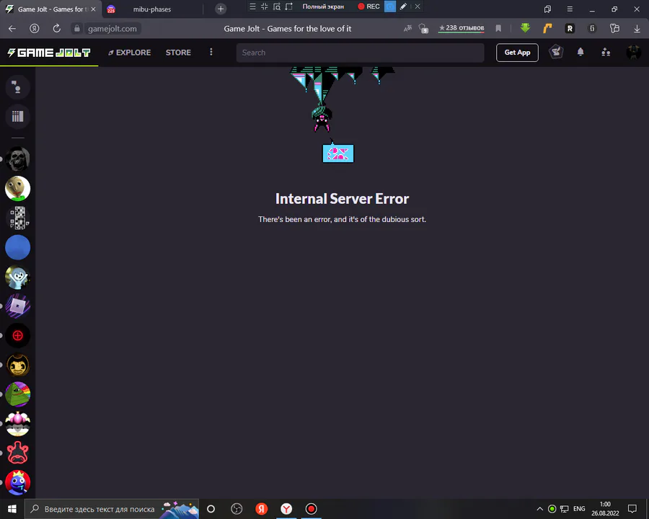The image size is (649, 519).
Task: Open the Explore page
Action: pos(130,53)
